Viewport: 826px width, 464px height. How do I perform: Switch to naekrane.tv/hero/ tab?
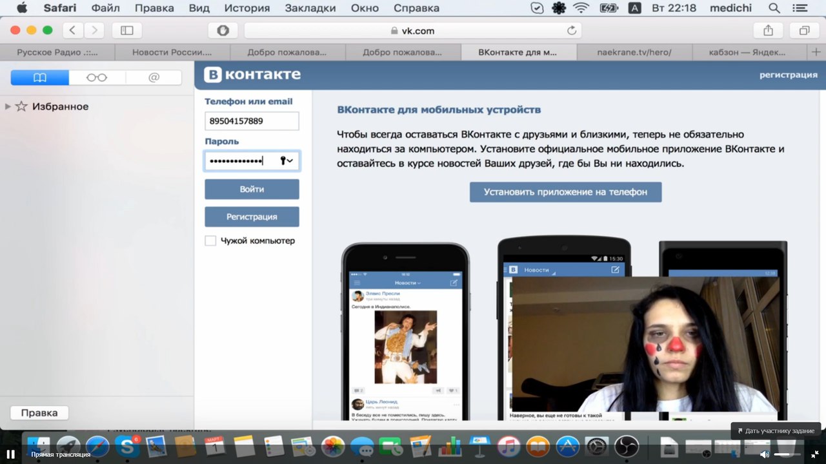point(634,52)
